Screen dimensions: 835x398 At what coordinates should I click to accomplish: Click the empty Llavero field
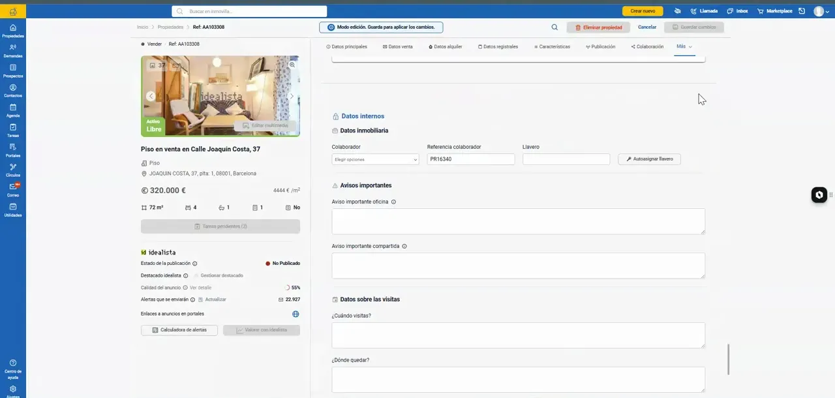tap(566, 159)
